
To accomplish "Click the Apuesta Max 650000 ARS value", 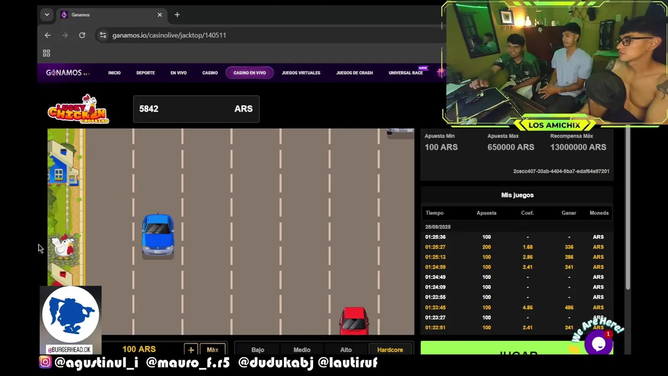I will coord(511,147).
